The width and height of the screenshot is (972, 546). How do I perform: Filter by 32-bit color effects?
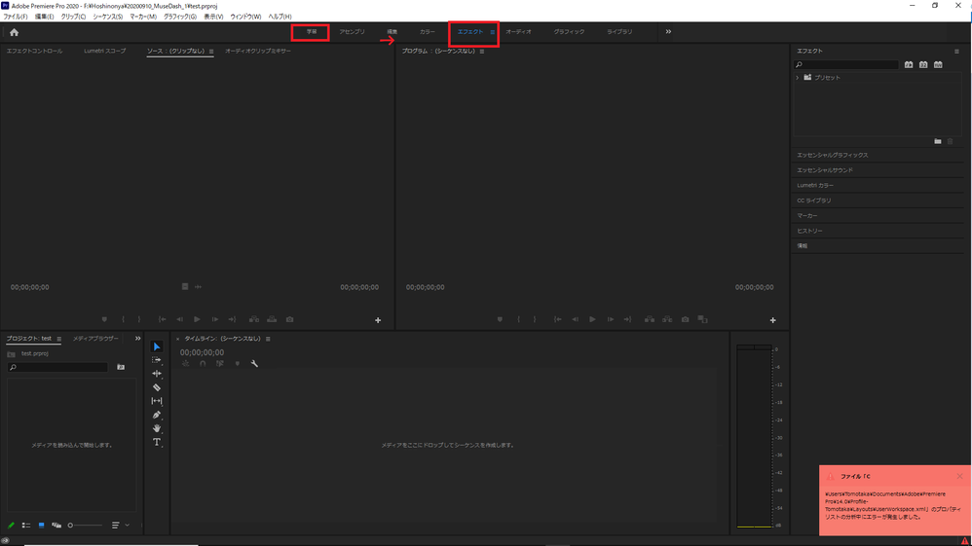pyautogui.click(x=923, y=64)
